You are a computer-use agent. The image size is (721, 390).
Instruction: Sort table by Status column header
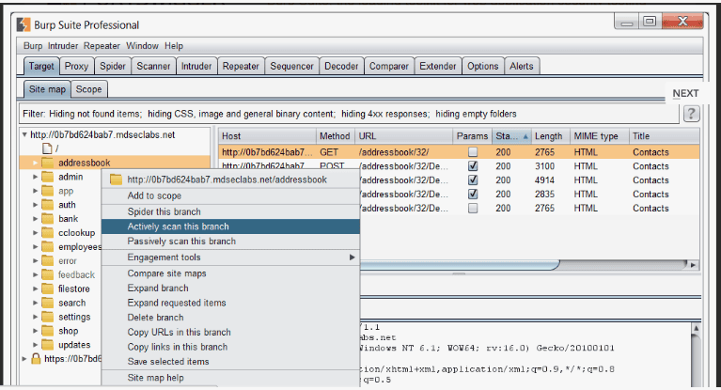(x=510, y=136)
